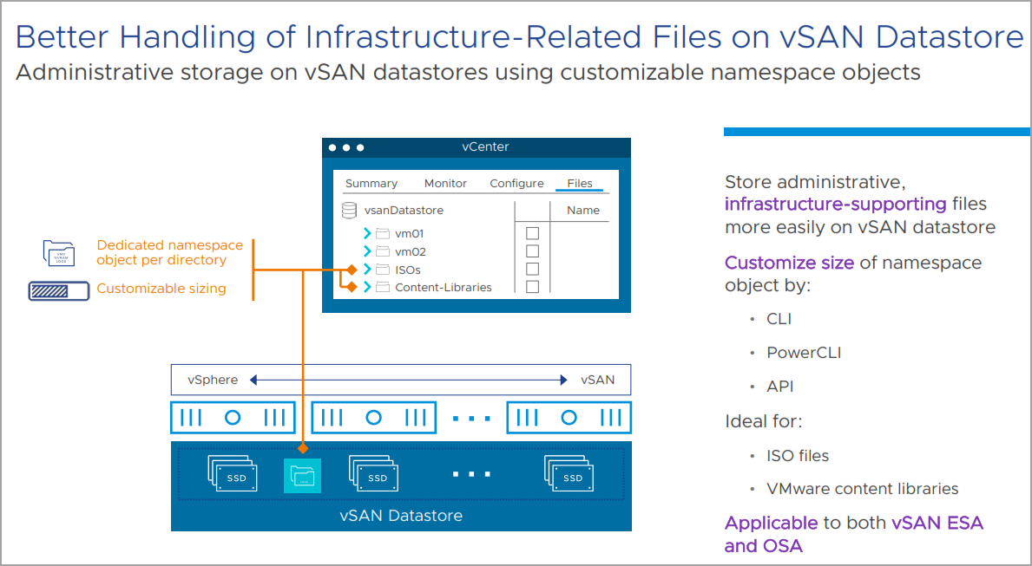Click the middle SSD stack icon
Image resolution: width=1032 pixels, height=566 pixels.
click(373, 473)
